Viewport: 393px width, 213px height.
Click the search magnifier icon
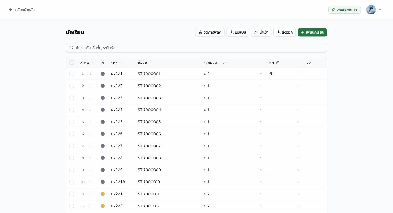click(x=71, y=48)
